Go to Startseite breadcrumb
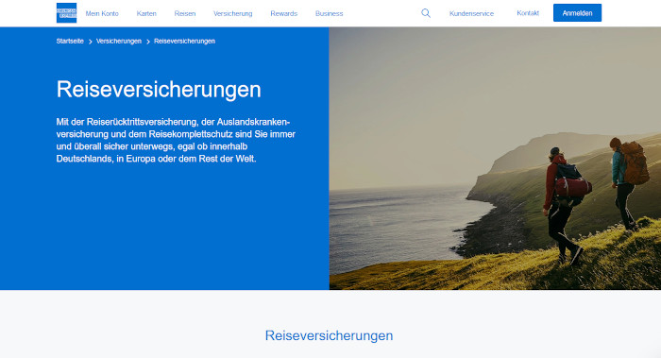 (70, 41)
